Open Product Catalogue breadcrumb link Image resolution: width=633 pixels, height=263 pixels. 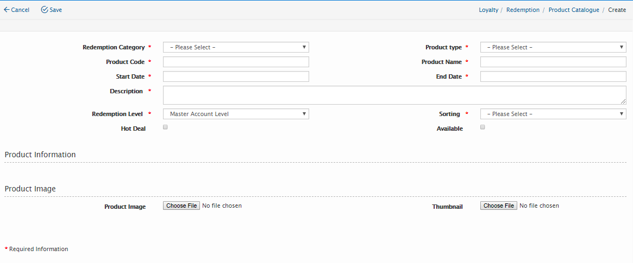coord(574,10)
